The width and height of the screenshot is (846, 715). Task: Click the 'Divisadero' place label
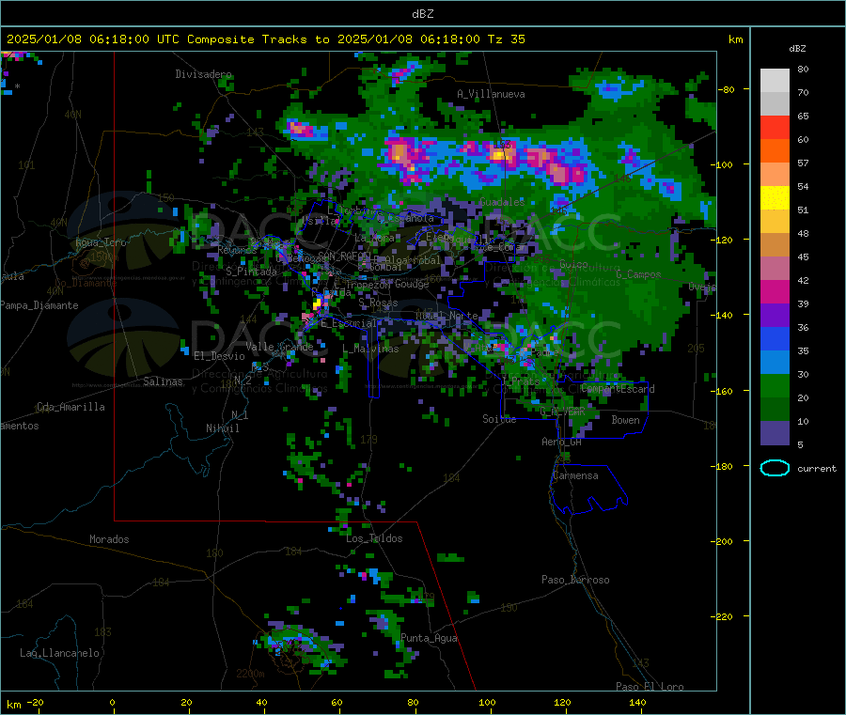point(203,74)
